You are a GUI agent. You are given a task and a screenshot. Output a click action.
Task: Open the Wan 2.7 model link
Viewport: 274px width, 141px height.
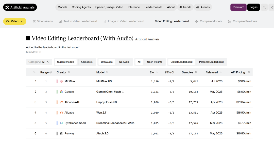click(101, 113)
